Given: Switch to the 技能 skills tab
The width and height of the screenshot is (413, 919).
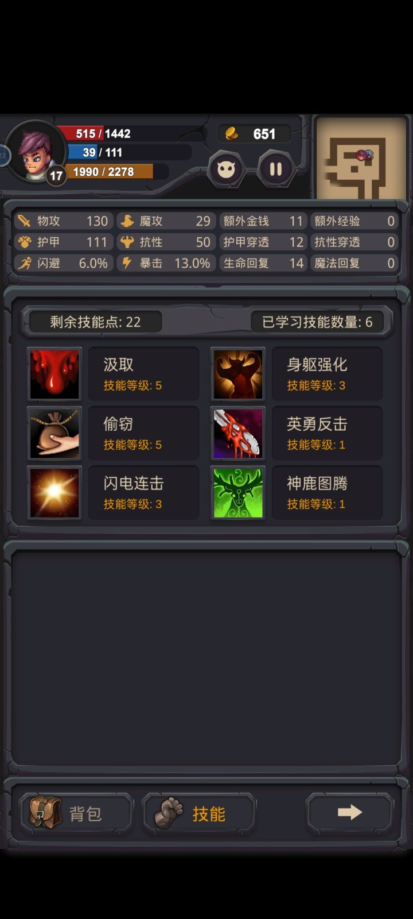Looking at the screenshot, I should tap(199, 813).
